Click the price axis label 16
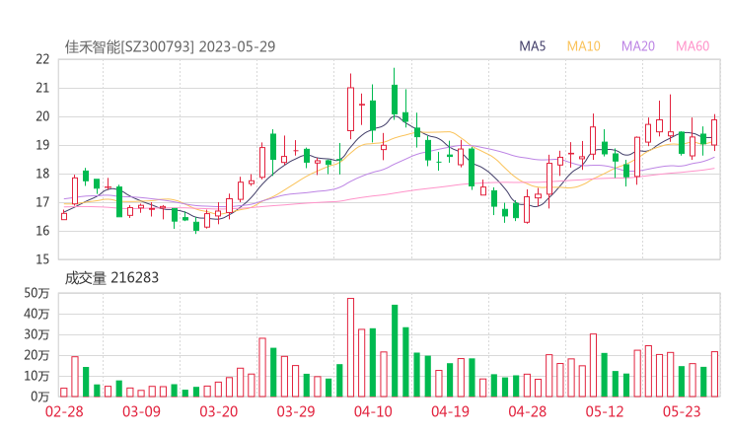This screenshot has height=434, width=730. (42, 231)
